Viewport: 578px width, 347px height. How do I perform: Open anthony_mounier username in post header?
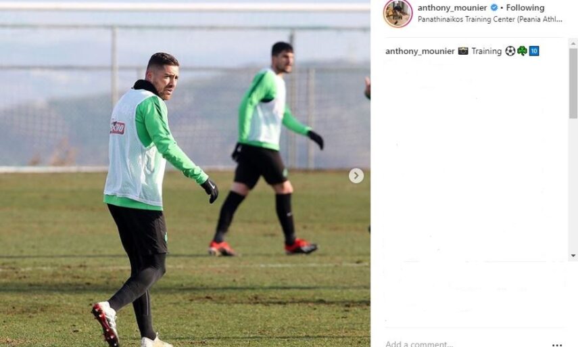point(452,7)
